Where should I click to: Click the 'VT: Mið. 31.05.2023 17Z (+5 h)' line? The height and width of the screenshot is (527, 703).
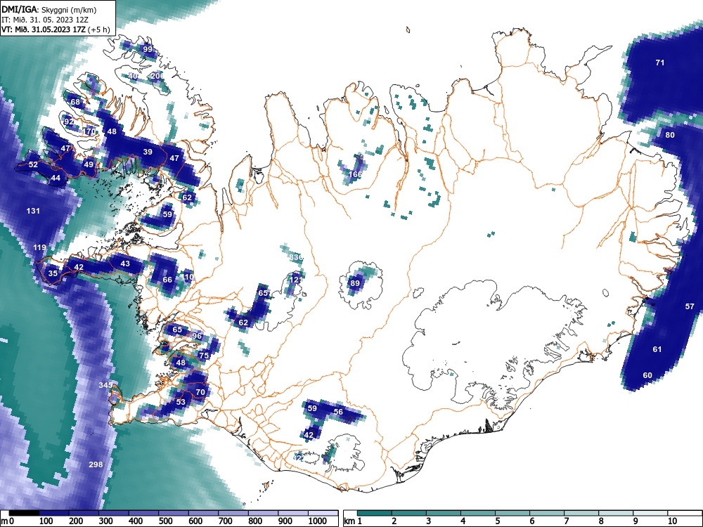click(x=56, y=30)
